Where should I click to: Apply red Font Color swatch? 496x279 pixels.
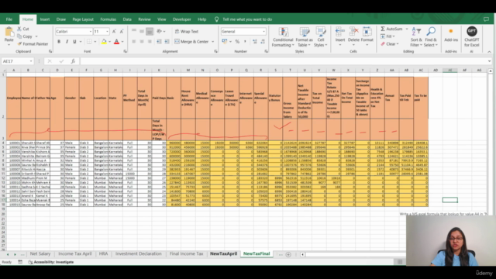(x=117, y=41)
